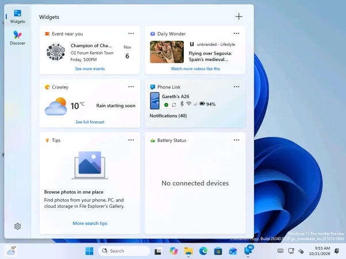The height and width of the screenshot is (259, 346).
Task: Click the event globe artwork icon
Action: [56, 52]
